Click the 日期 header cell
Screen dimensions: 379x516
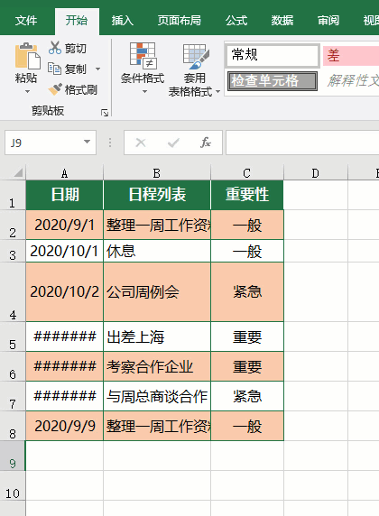click(65, 195)
